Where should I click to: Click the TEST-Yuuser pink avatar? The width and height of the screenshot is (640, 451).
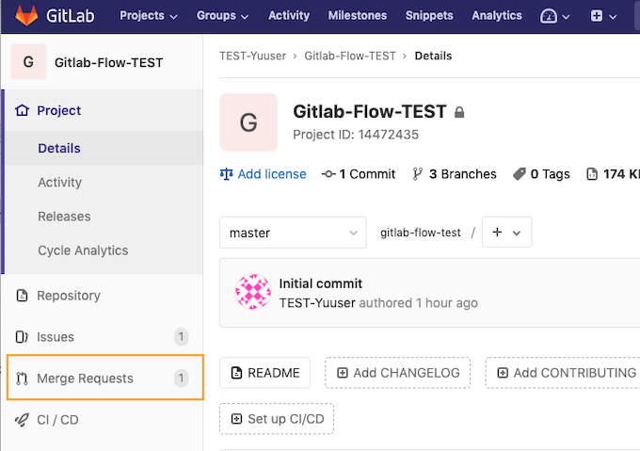click(253, 292)
